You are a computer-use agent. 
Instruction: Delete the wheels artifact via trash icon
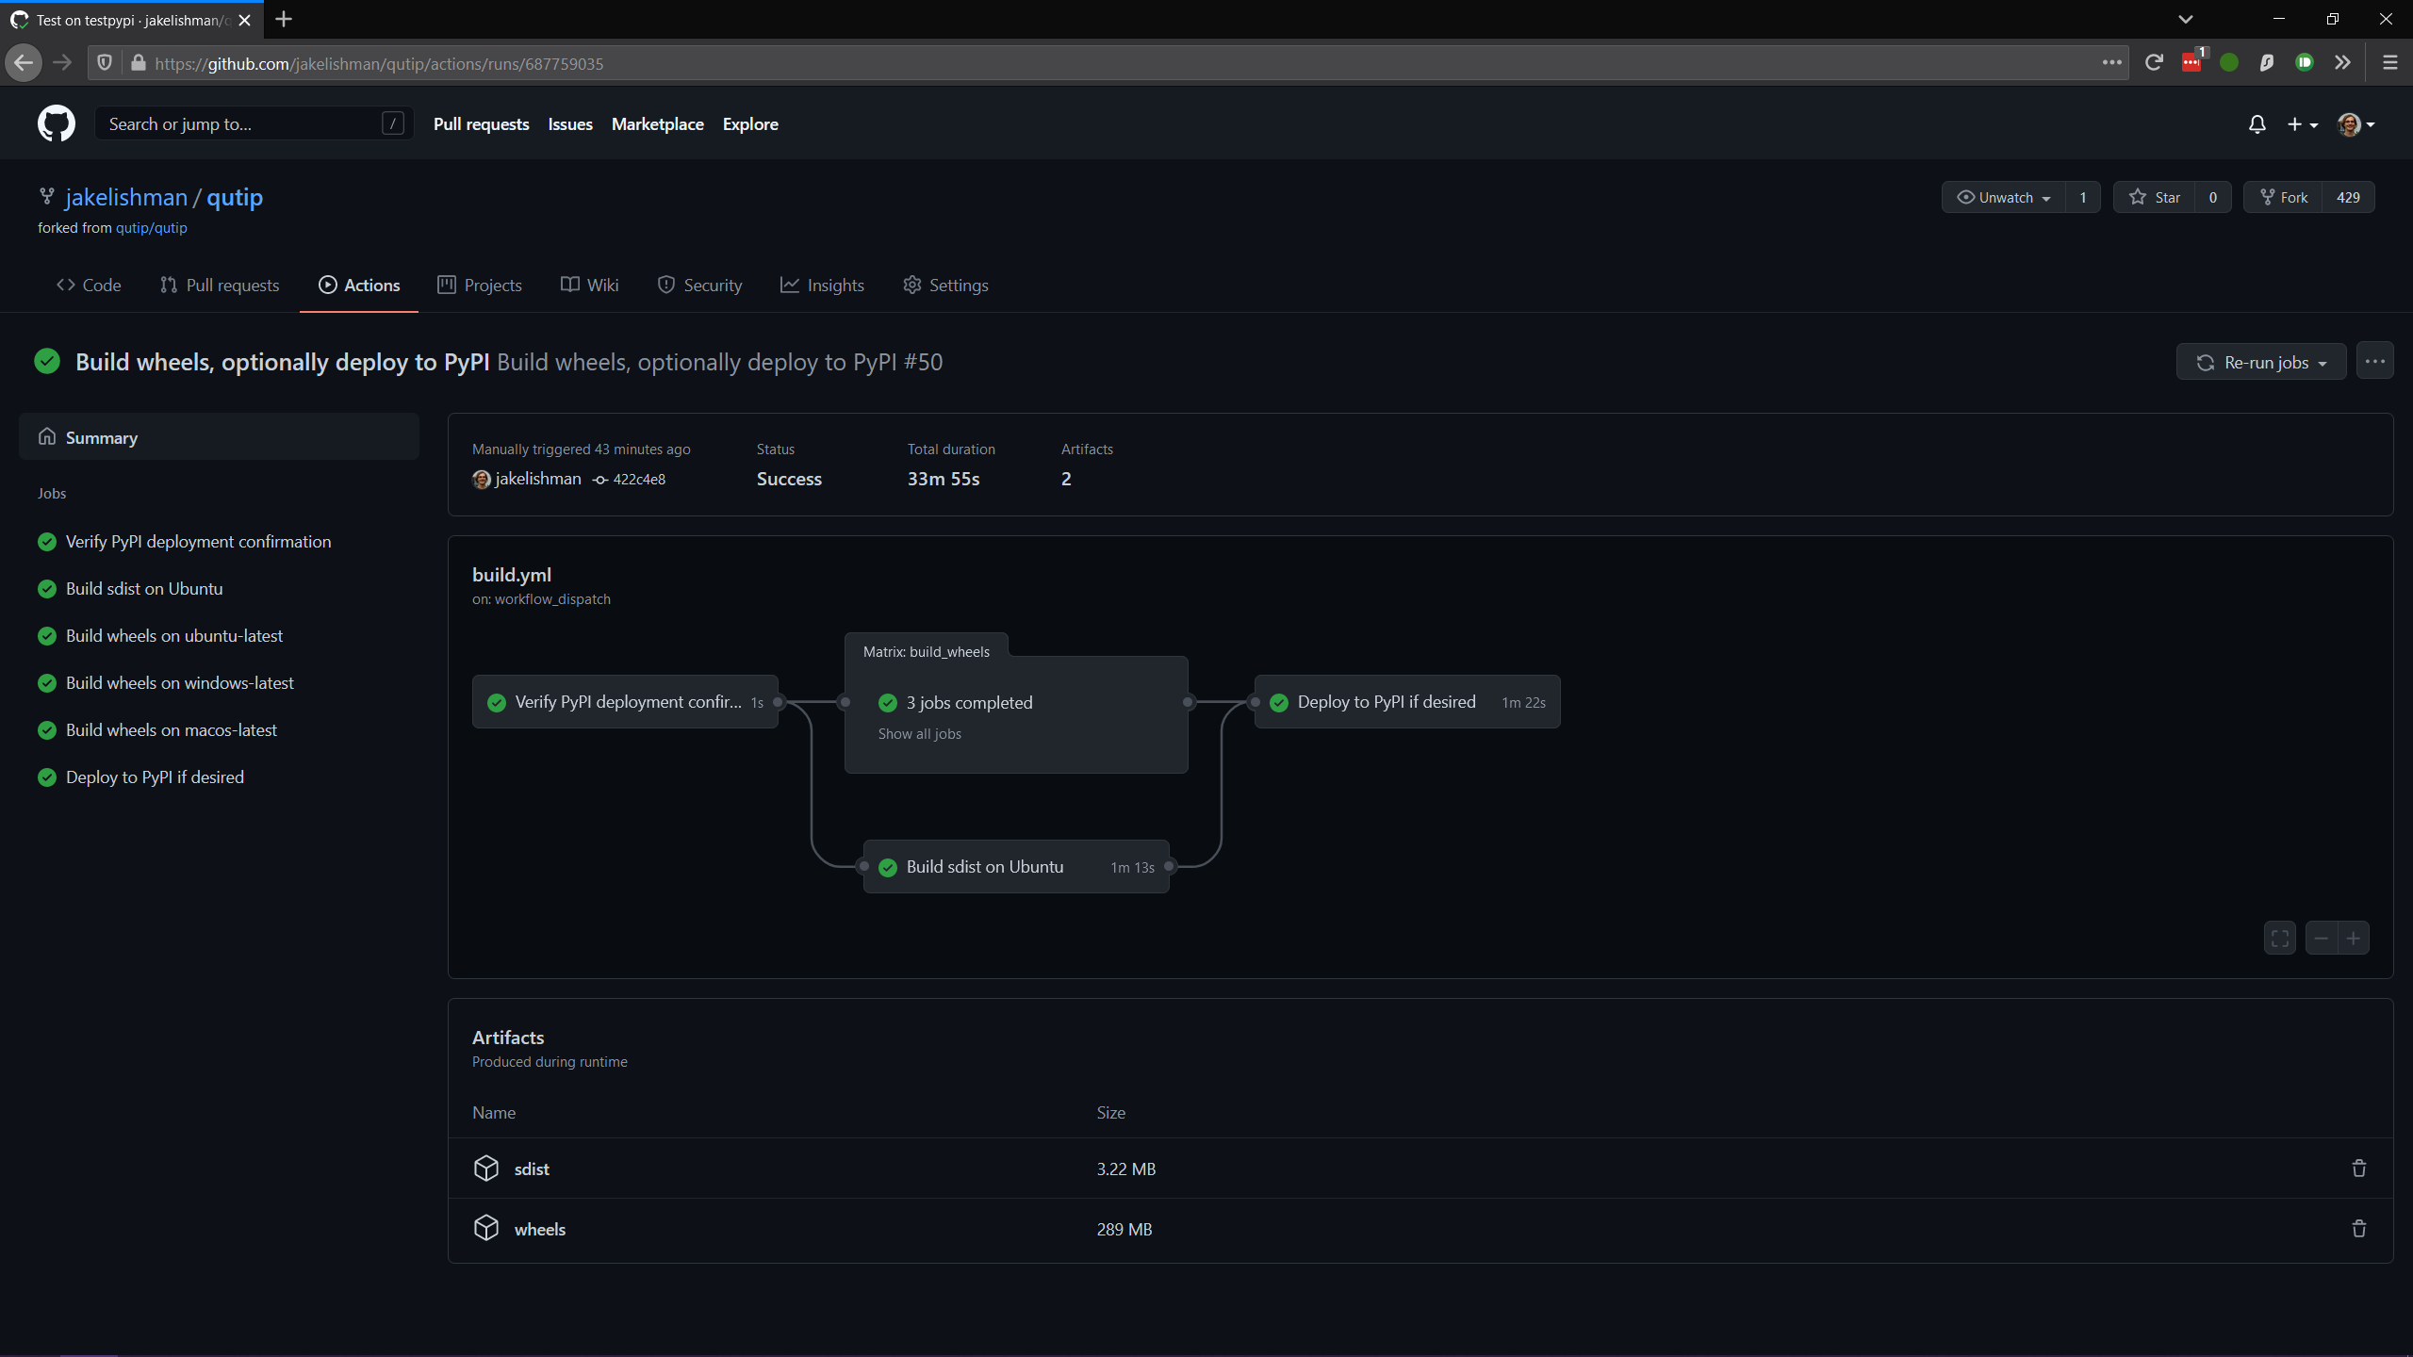2358,1229
